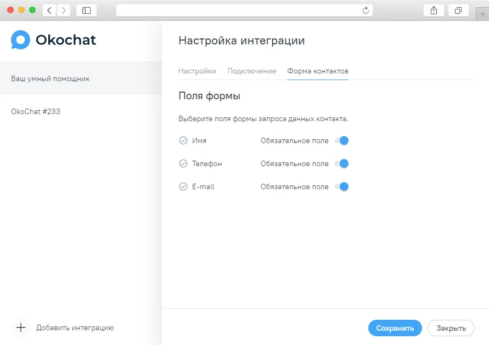Screen dimensions: 489x345
Task: Open the browser share icon
Action: tap(434, 10)
